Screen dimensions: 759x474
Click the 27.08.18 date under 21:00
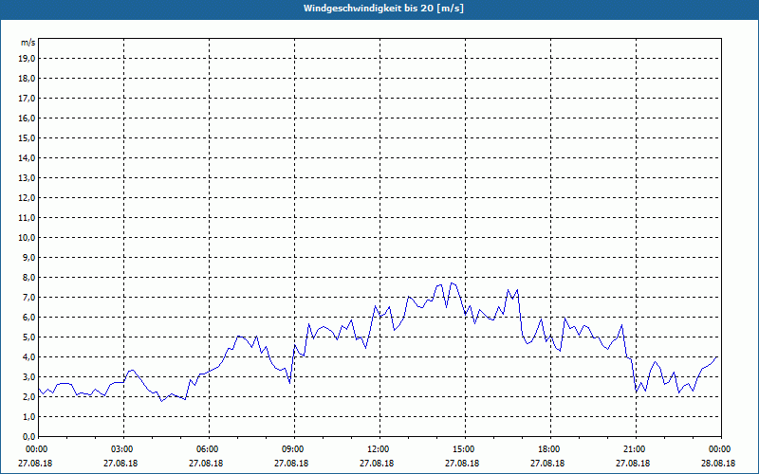633,464
